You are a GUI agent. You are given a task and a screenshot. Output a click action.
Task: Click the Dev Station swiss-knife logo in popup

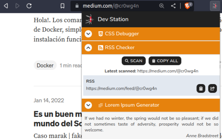[89, 19]
